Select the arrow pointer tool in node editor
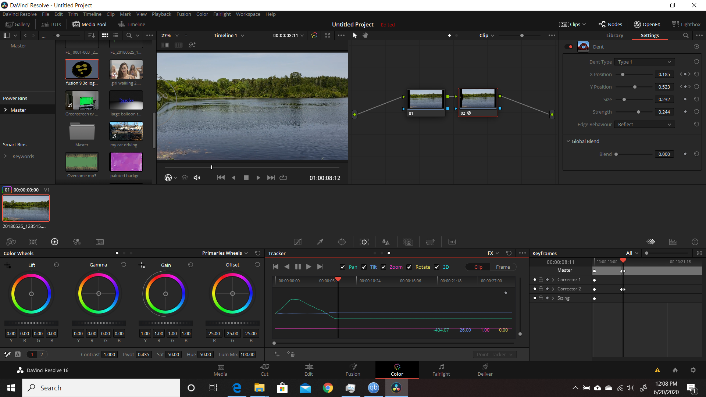706x397 pixels. pos(355,35)
